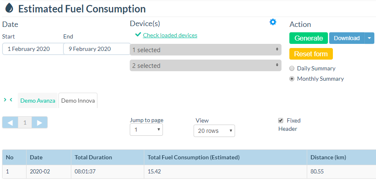
Task: Switch to the Demo Avanza tab
Action: 38,101
